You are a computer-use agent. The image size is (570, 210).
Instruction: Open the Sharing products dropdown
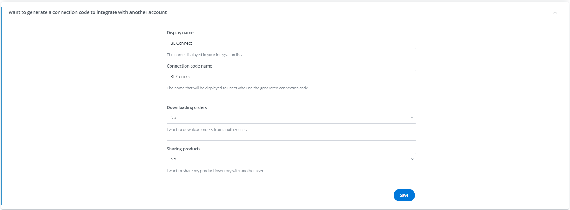tap(291, 159)
